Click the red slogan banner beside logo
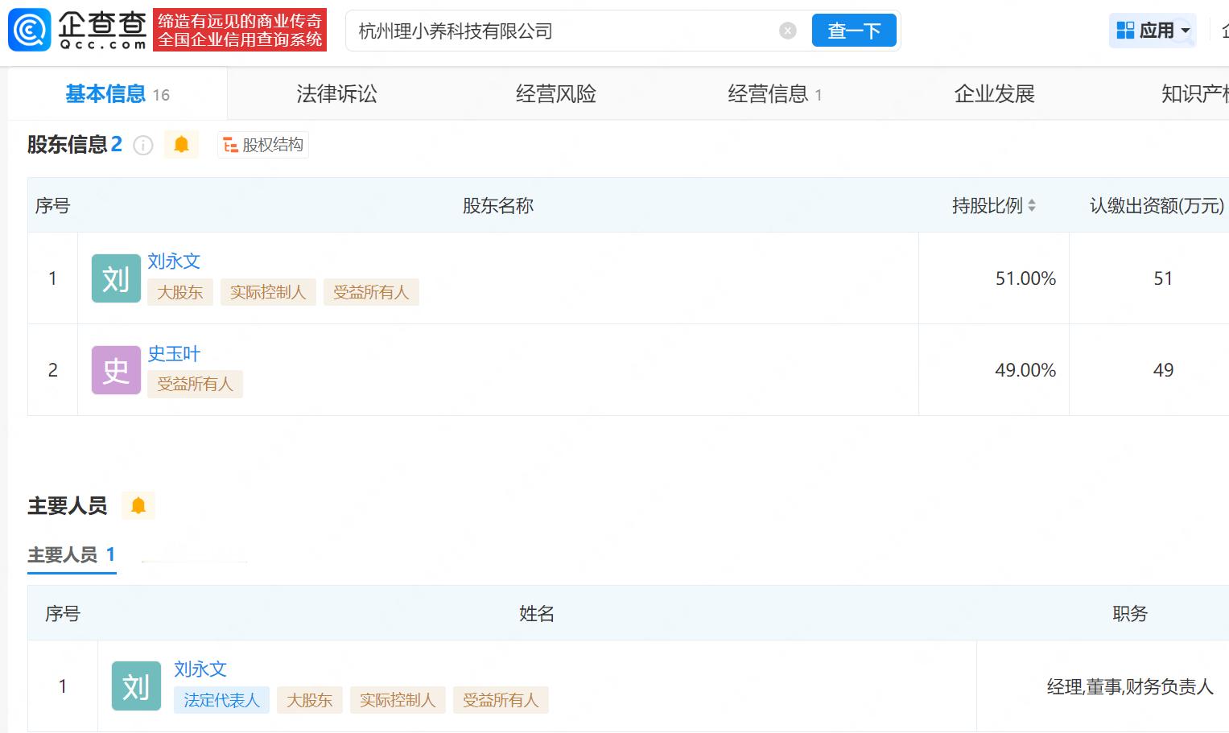The height and width of the screenshot is (733, 1229). pyautogui.click(x=240, y=31)
